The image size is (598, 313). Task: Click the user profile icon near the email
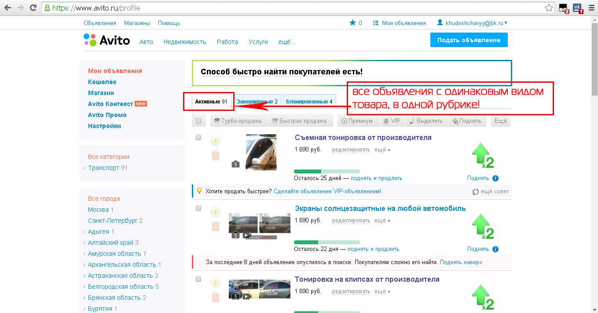click(x=440, y=23)
